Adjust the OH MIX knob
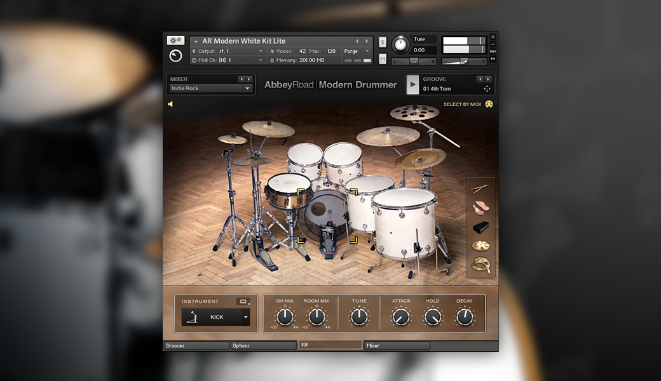Viewport: 661px width, 381px height. coord(285,317)
